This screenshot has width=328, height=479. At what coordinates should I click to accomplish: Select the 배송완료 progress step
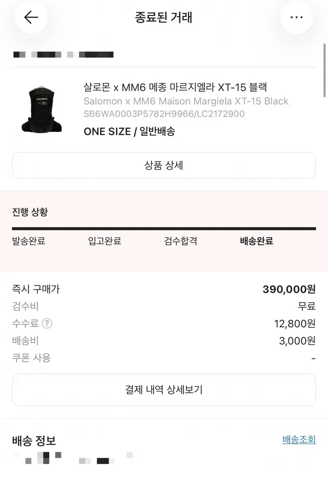pyautogui.click(x=257, y=241)
